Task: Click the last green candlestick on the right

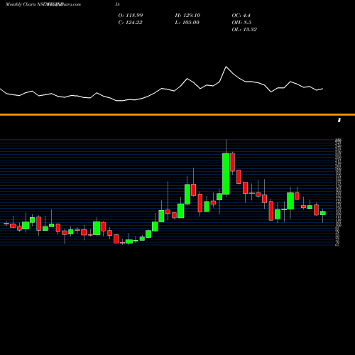Action: pos(323,213)
